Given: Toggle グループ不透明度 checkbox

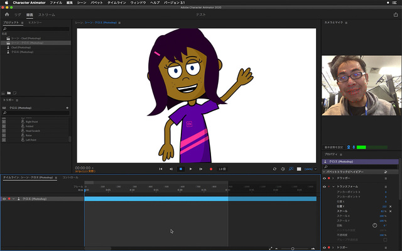Looking at the screenshot, I should coord(384,239).
